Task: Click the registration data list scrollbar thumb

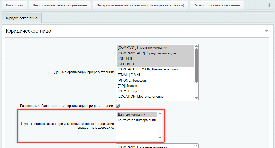Action: point(196,65)
